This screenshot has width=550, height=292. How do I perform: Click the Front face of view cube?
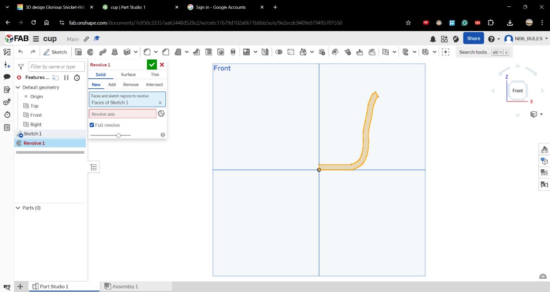[517, 91]
